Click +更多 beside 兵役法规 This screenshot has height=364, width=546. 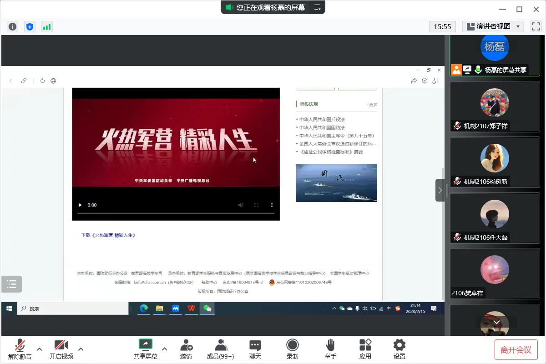point(372,105)
